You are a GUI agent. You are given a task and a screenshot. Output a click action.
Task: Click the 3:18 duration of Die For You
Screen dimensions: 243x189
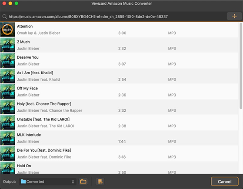coord(122,157)
